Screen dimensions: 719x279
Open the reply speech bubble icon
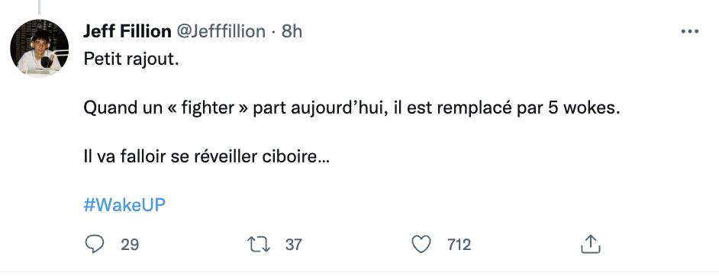click(x=95, y=244)
